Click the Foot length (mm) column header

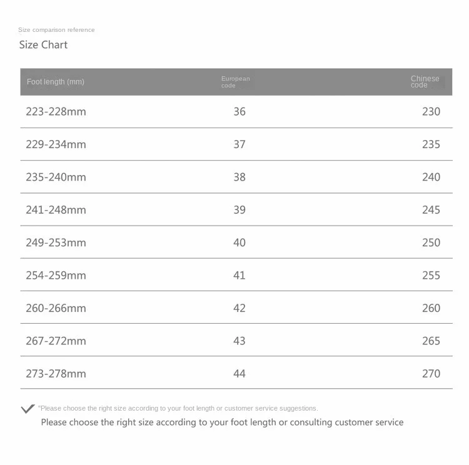tap(56, 82)
